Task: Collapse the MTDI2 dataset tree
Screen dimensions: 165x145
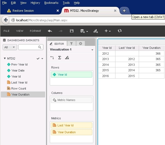Action: [5, 58]
